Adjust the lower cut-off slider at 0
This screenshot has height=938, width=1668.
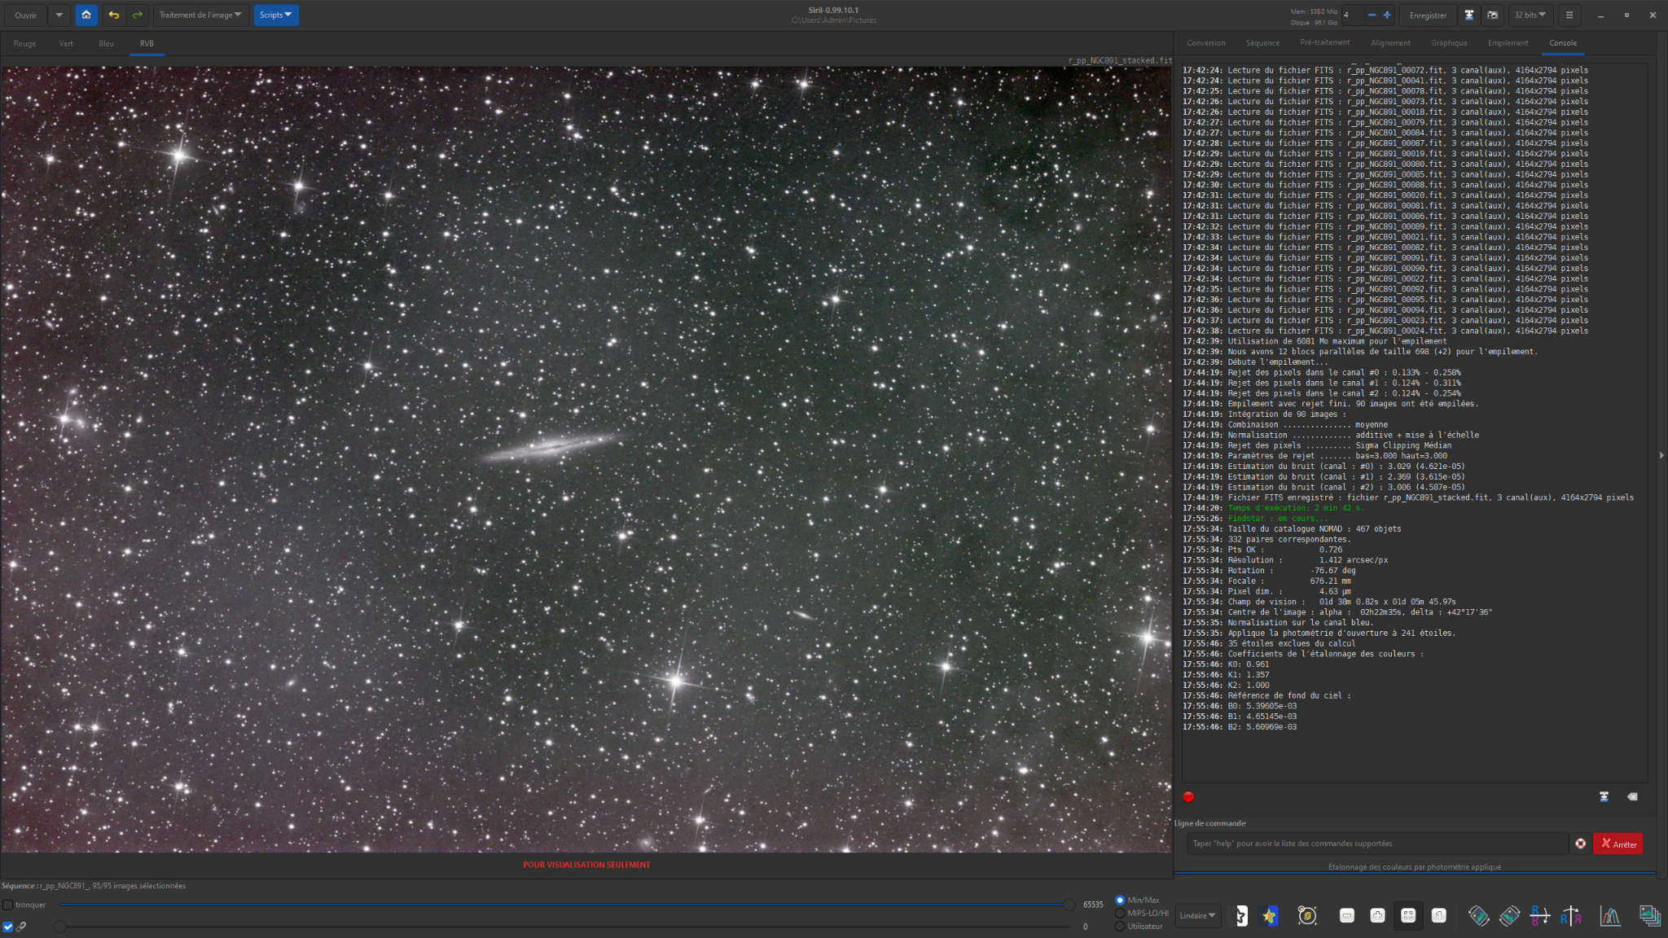60,926
